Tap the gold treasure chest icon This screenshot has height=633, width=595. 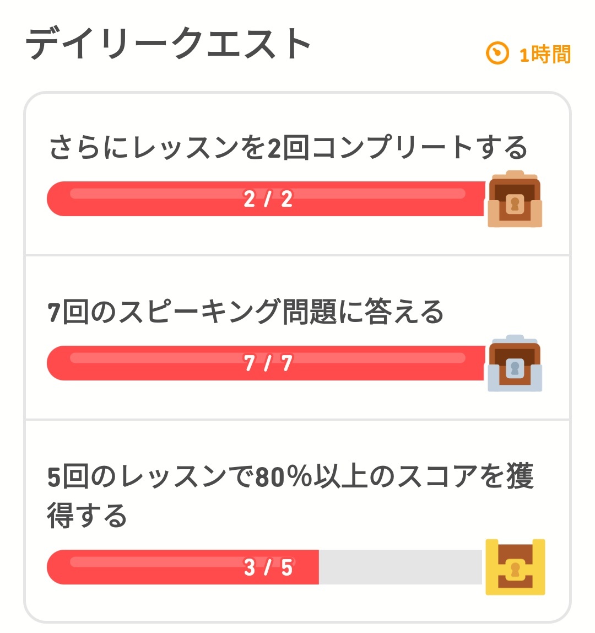515,567
